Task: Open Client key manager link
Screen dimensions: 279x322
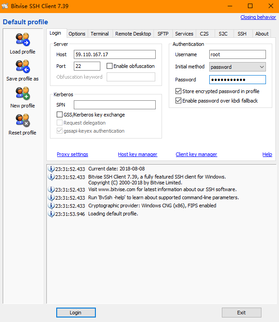Action: pos(196,154)
